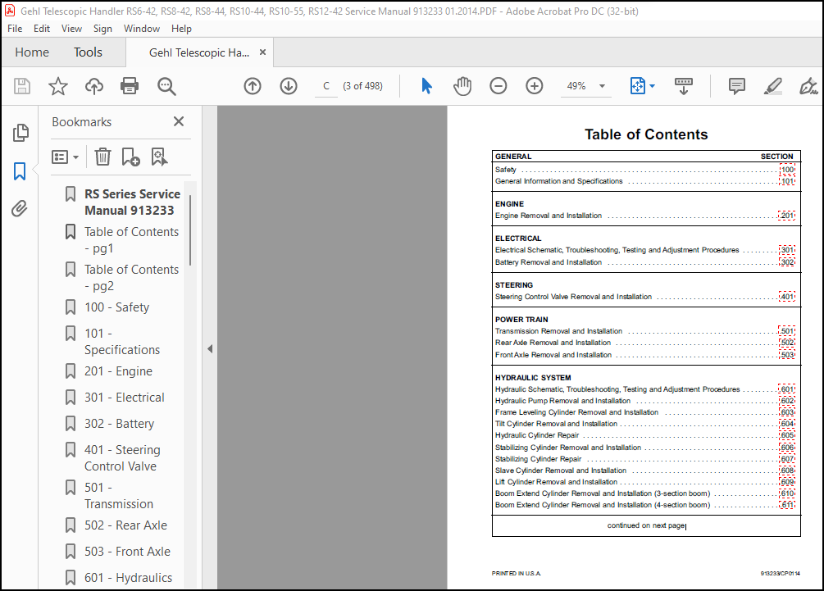Switch to the Home tab
The height and width of the screenshot is (591, 824).
pos(32,52)
